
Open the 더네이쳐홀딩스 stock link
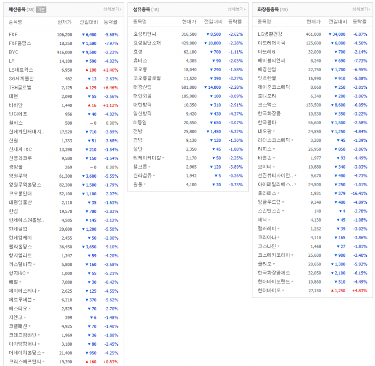(x=25, y=353)
